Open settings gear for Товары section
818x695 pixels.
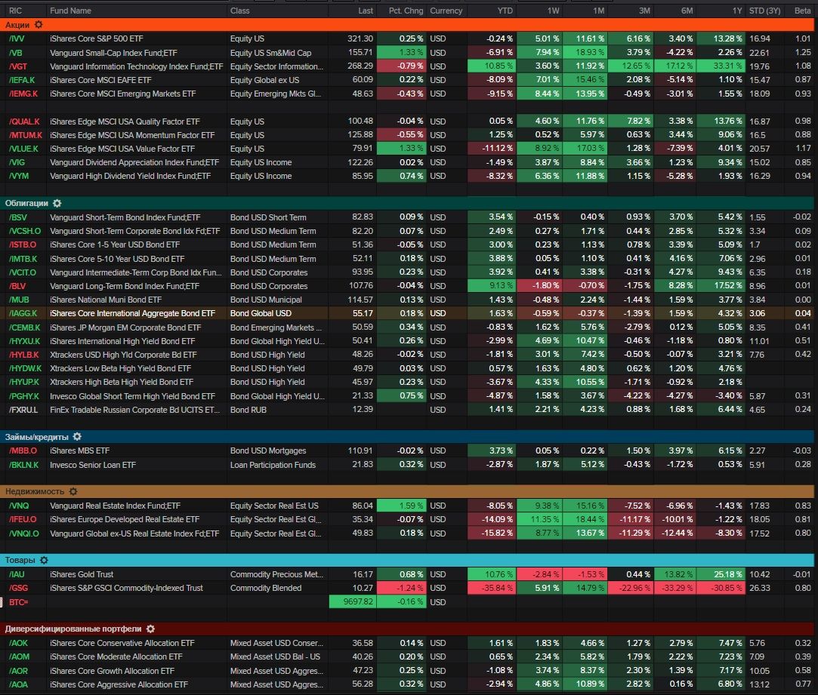[45, 561]
